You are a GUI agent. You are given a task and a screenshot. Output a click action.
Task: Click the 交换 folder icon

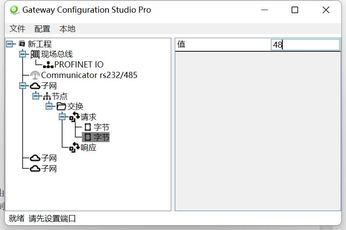coord(61,106)
